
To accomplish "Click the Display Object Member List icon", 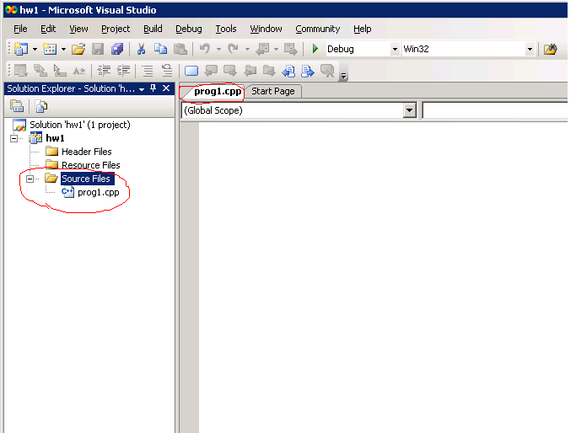I will 21,70.
